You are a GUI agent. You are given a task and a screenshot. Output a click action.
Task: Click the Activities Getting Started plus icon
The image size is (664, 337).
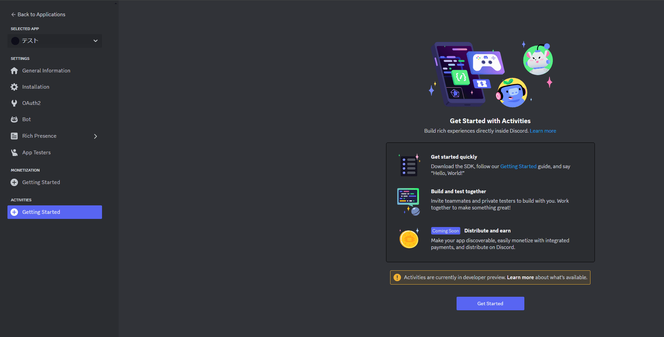coord(14,212)
